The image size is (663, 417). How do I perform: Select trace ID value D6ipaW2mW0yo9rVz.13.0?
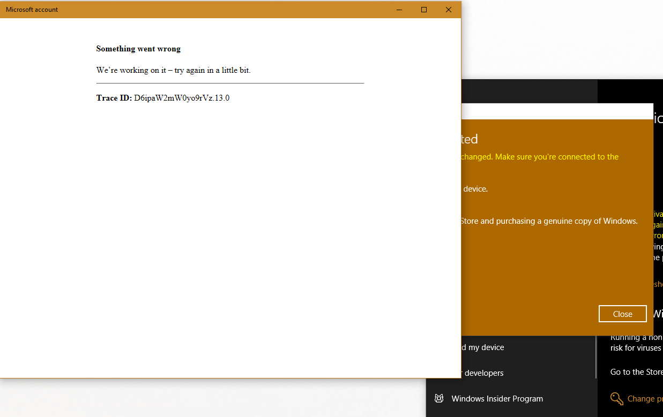pyautogui.click(x=182, y=98)
